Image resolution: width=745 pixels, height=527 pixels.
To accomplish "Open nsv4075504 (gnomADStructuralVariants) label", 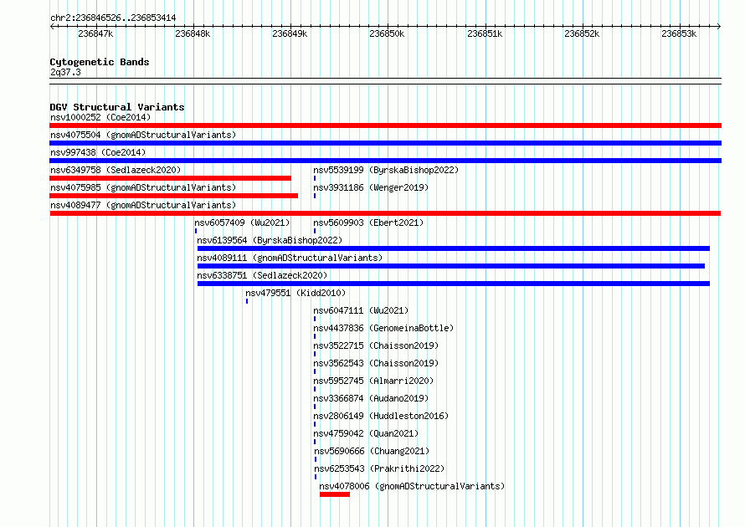I will (x=143, y=135).
